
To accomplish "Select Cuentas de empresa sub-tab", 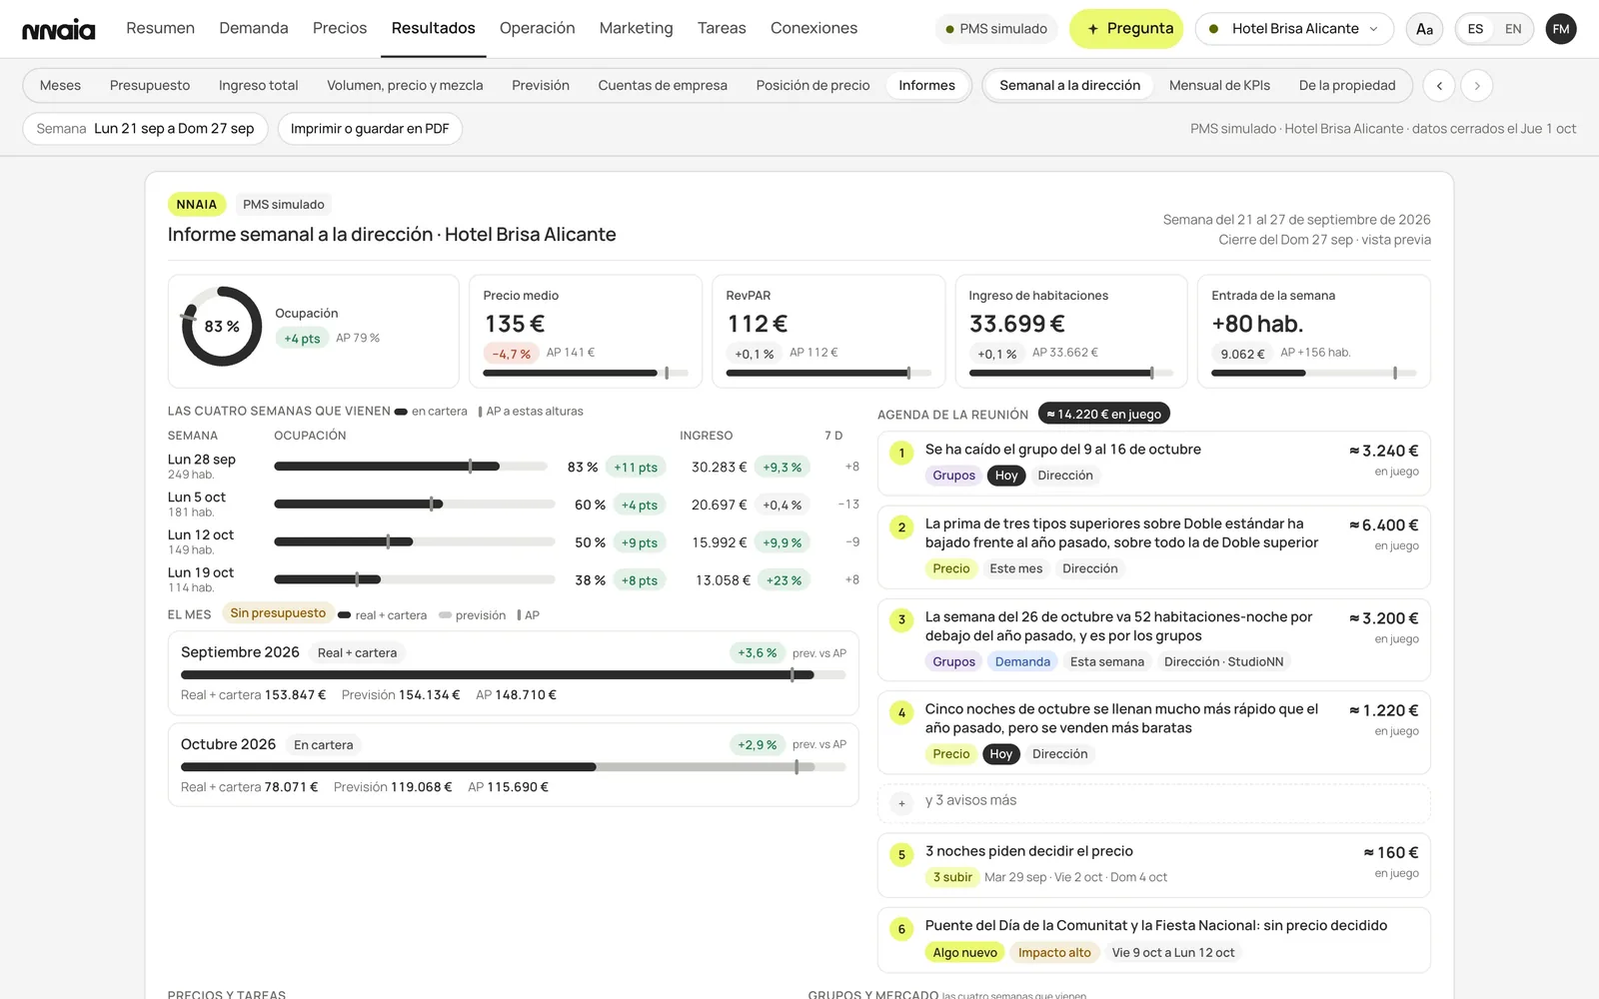I will [663, 86].
